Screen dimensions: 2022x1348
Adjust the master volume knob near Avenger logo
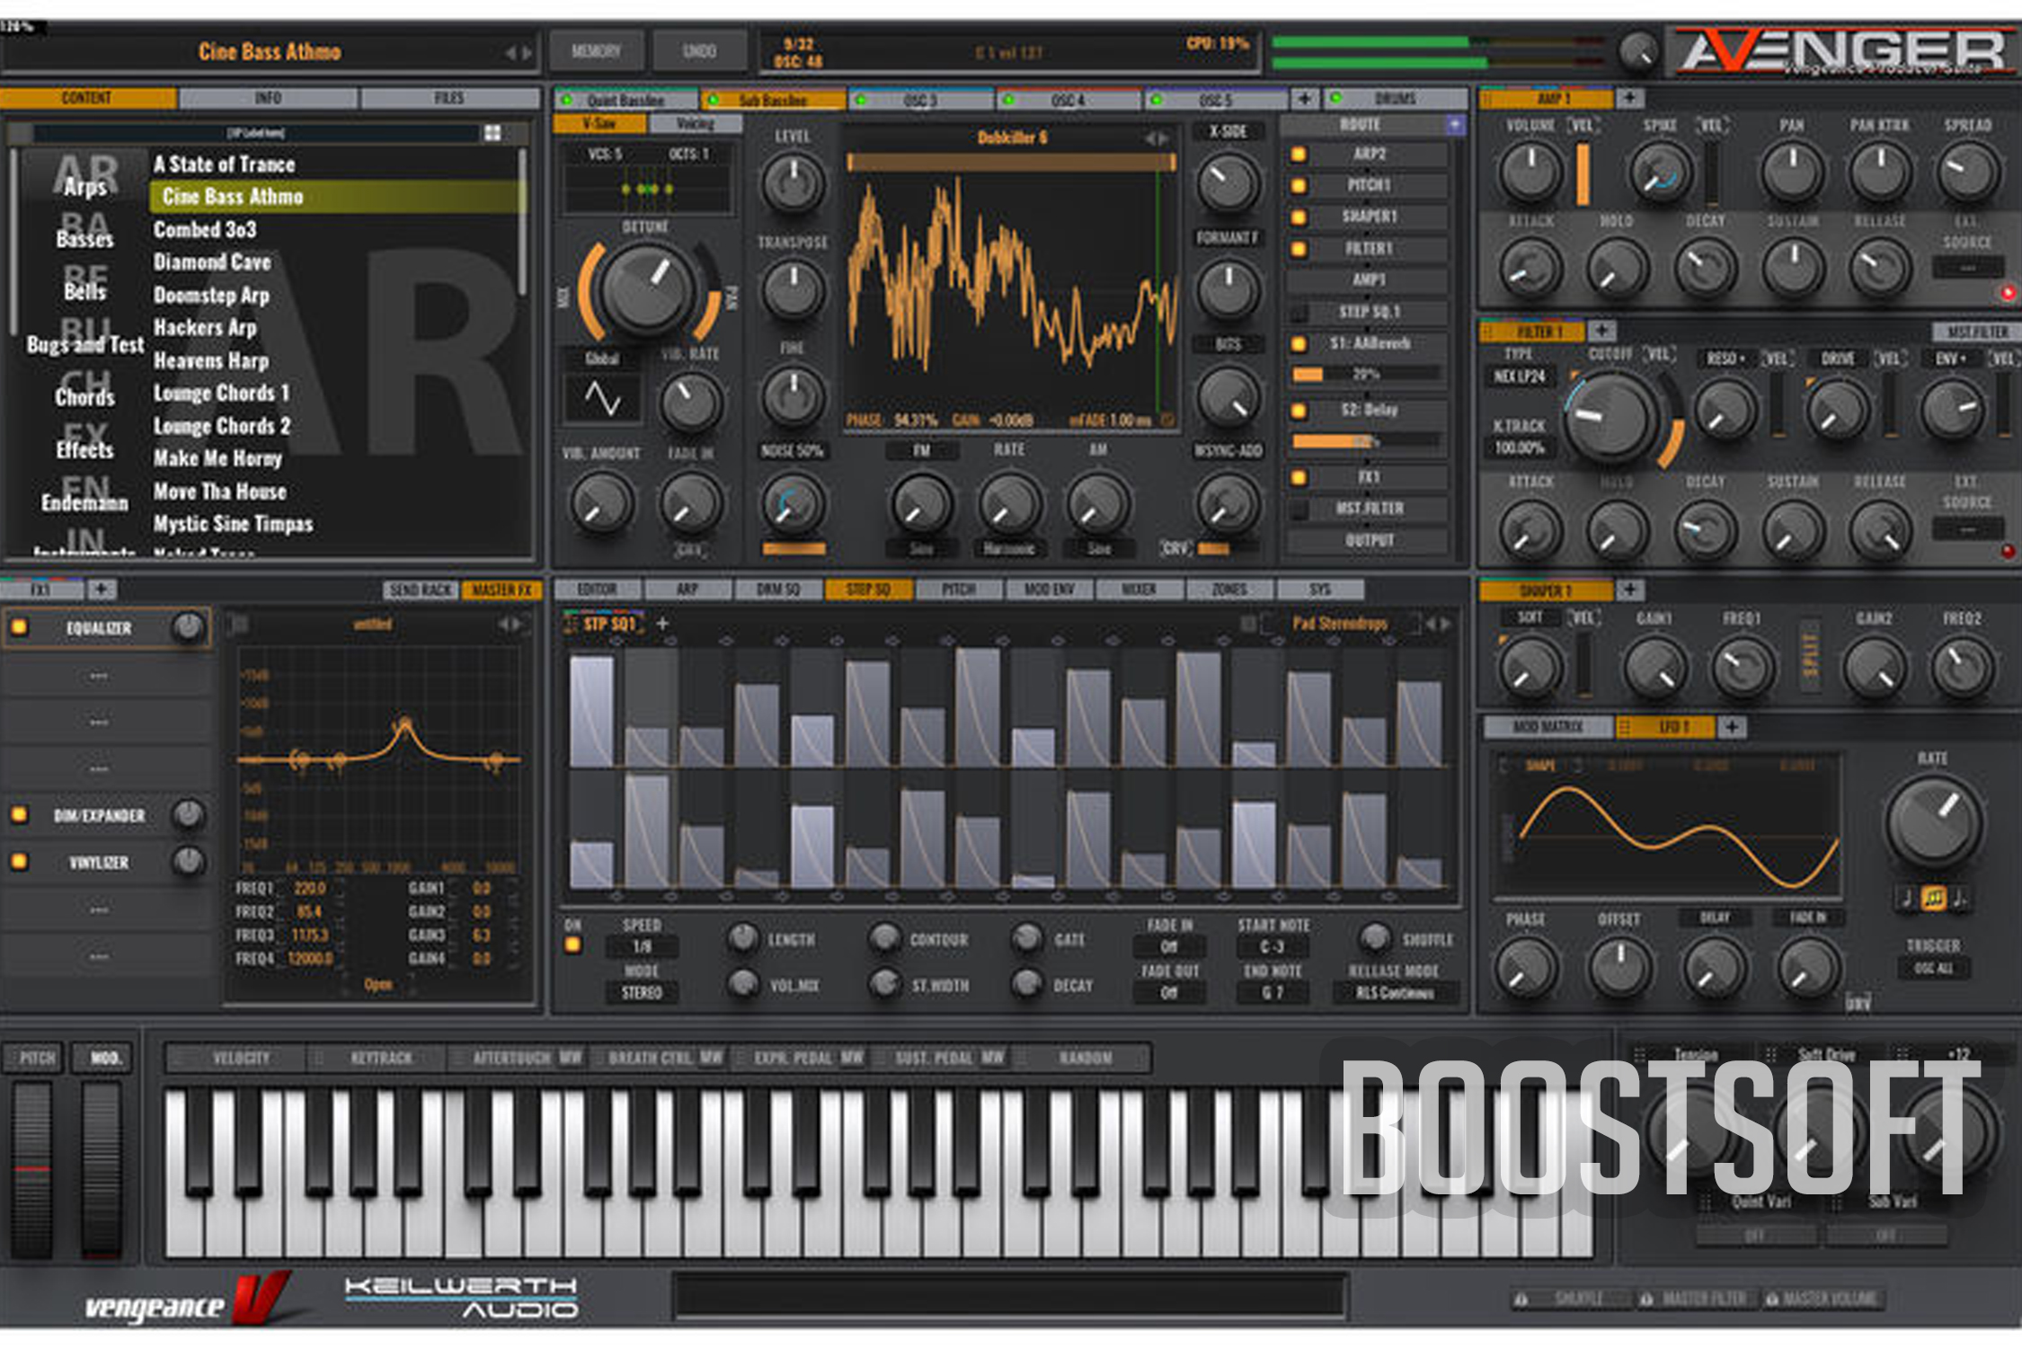click(1638, 51)
